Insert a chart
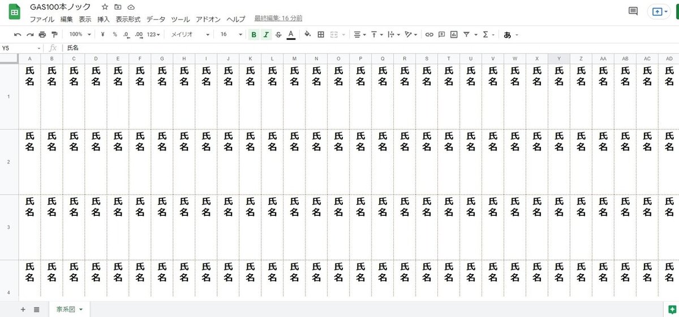This screenshot has height=317, width=679. pyautogui.click(x=454, y=34)
